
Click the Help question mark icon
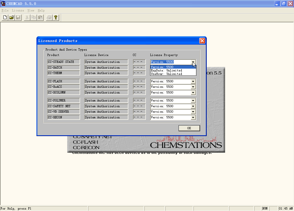click(x=56, y=17)
